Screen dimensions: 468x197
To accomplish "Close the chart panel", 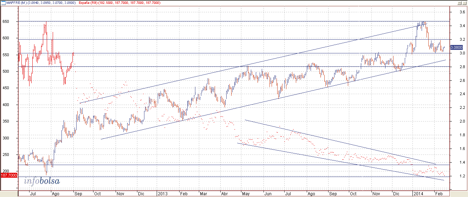I will 464,2.
